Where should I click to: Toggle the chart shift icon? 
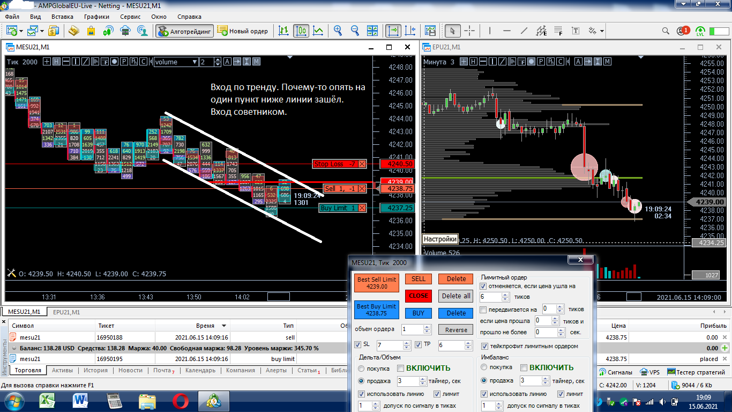point(410,31)
